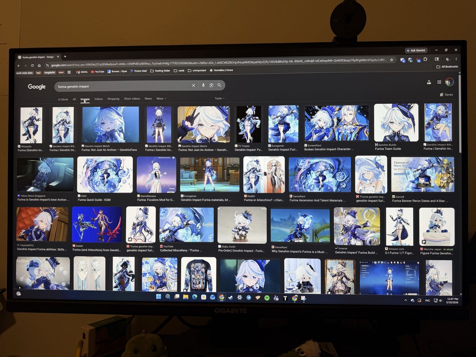This screenshot has width=476, height=357.
Task: Expand the Tools dropdown
Action: pos(220,98)
